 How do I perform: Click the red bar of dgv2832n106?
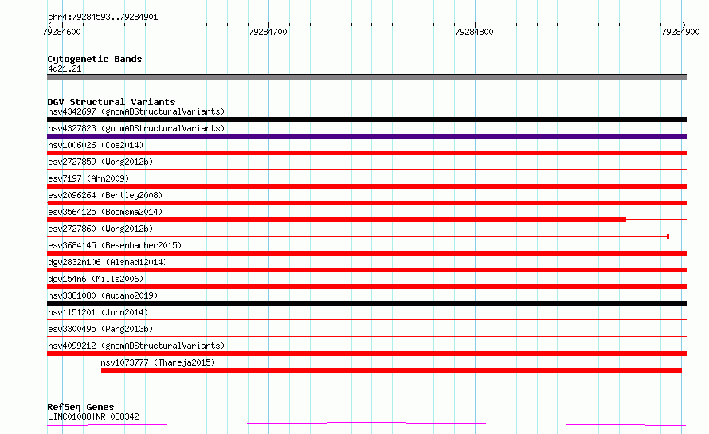(x=366, y=270)
